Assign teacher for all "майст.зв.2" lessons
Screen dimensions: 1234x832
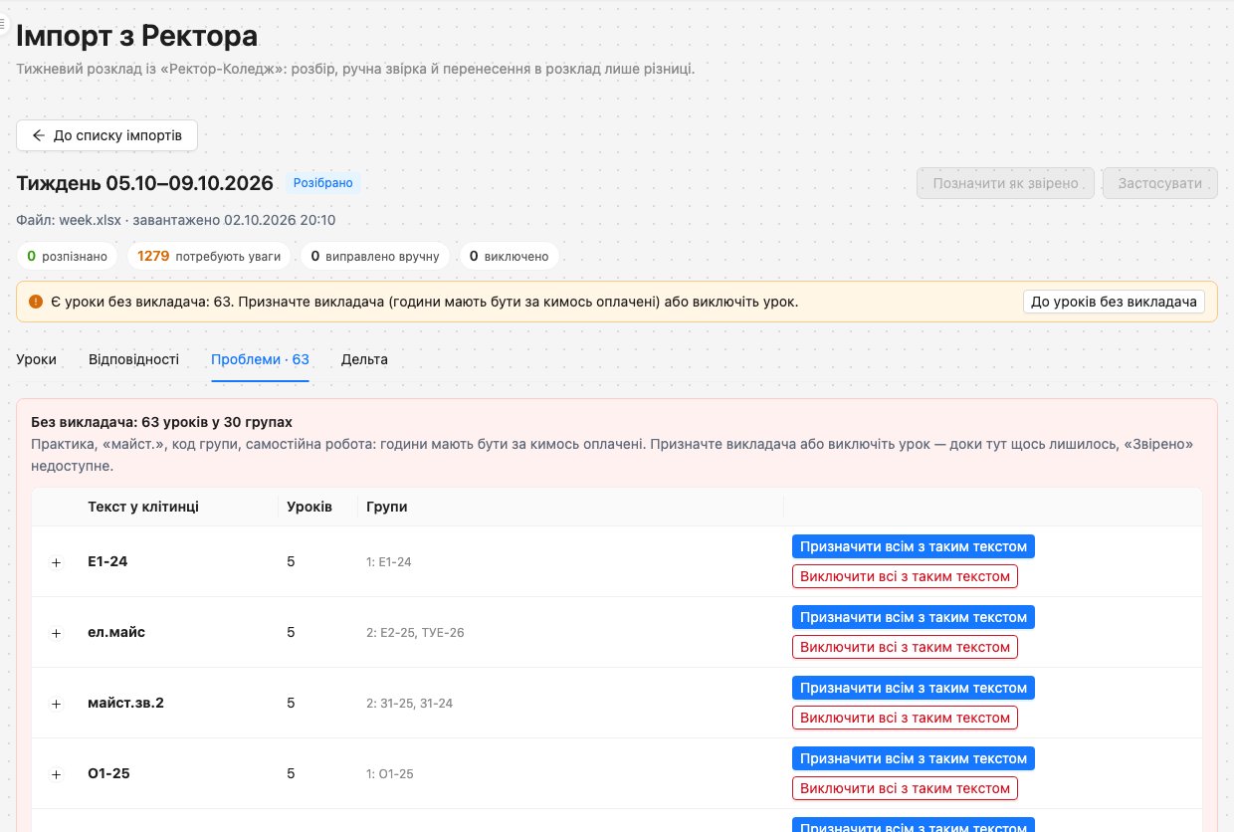[x=914, y=688]
